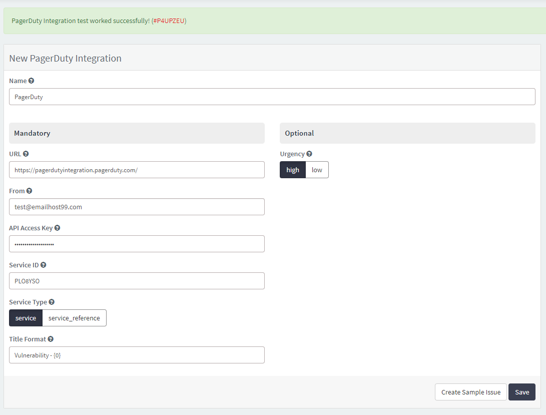Set urgency to low
This screenshot has width=546, height=415.
click(x=317, y=170)
